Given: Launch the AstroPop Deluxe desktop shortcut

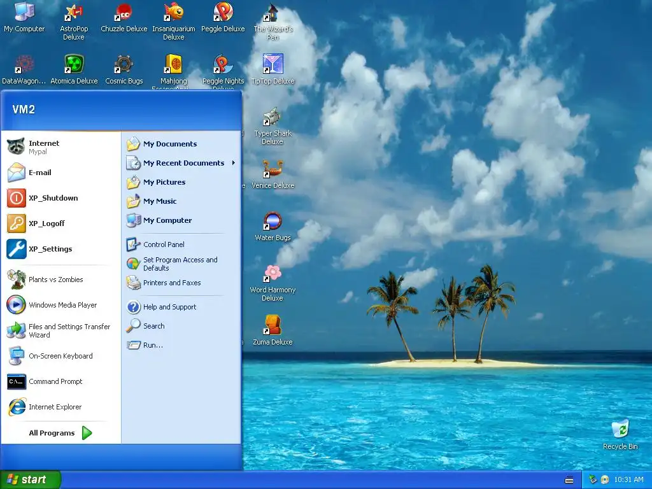Looking at the screenshot, I should click(74, 21).
